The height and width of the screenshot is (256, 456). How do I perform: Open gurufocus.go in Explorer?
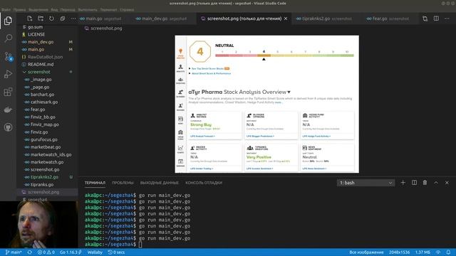tap(44, 139)
